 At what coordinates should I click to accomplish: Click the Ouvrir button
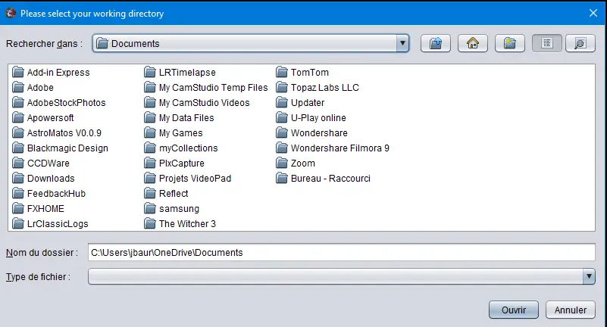[514, 310]
